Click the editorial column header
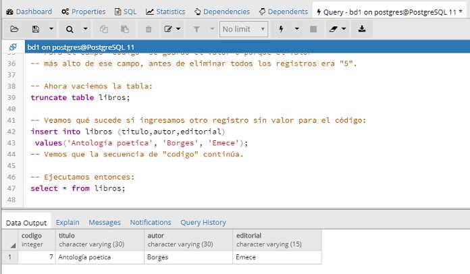This screenshot has width=470, height=274. click(277, 240)
